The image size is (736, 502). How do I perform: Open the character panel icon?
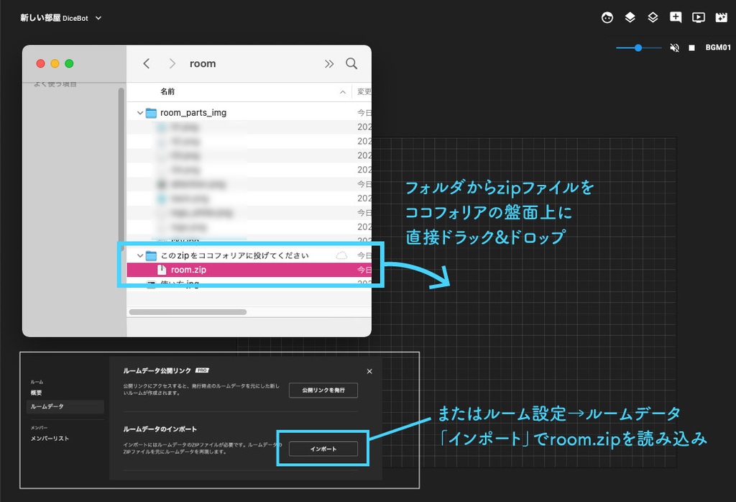point(607,17)
